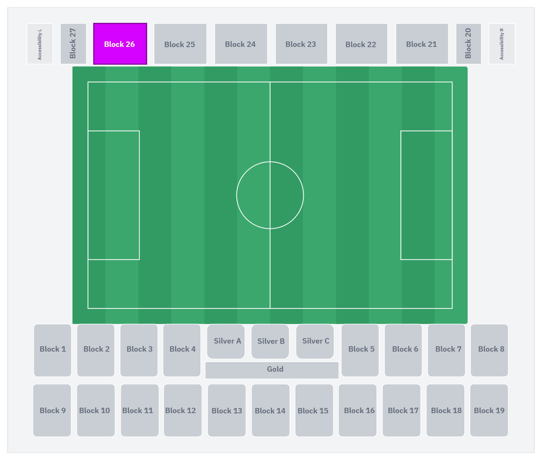This screenshot has width=542, height=460.
Task: Select Block 9 in the back row
Action: pyautogui.click(x=52, y=410)
